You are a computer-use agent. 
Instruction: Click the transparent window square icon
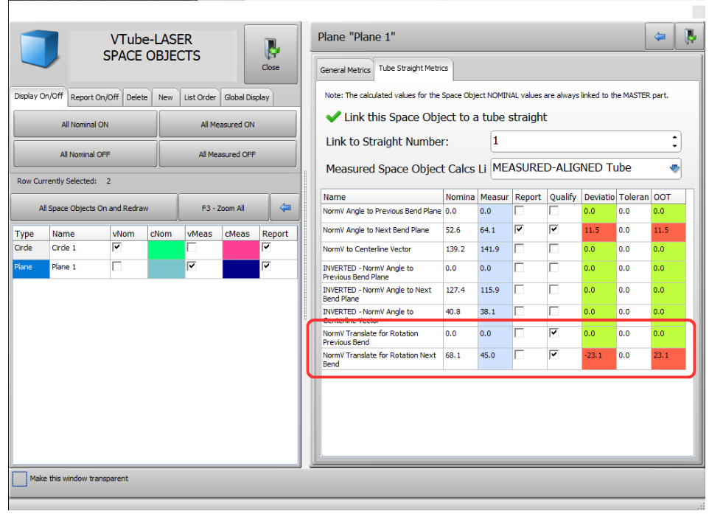click(x=20, y=479)
